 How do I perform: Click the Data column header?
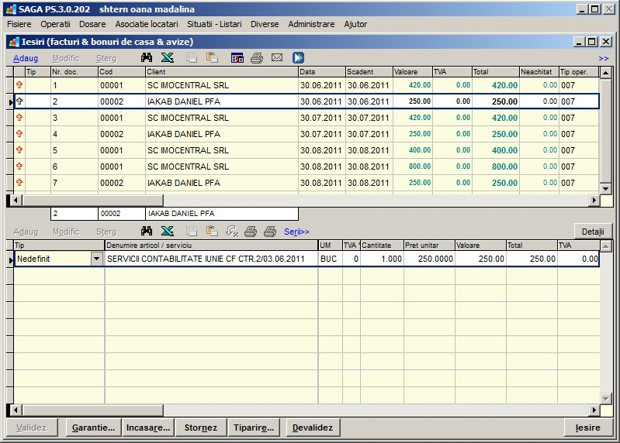point(322,72)
